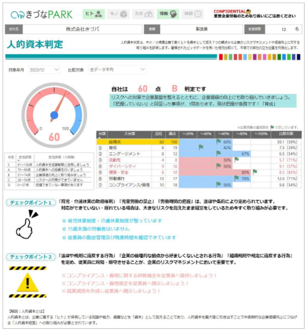
Task: Click the 会社名 field 株式会社きづパ
Action: click(x=83, y=29)
